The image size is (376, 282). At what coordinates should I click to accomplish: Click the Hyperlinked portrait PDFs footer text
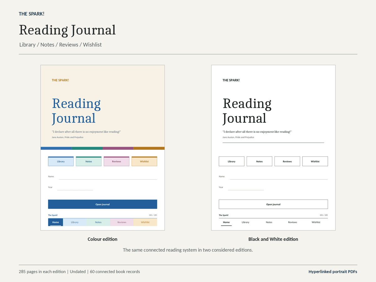[x=333, y=272]
